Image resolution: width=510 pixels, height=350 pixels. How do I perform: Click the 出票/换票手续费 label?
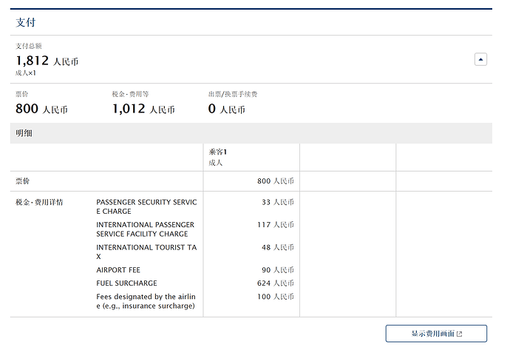(x=233, y=95)
